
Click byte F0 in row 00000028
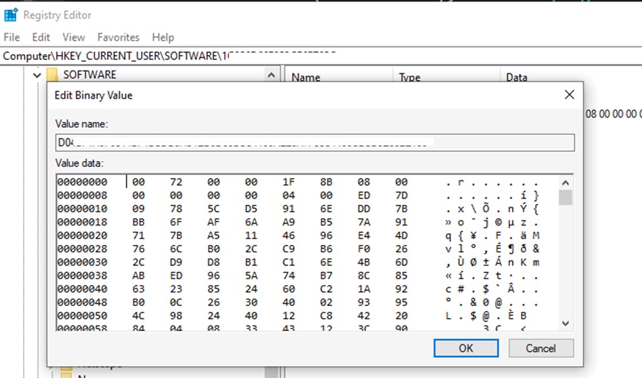pos(363,249)
